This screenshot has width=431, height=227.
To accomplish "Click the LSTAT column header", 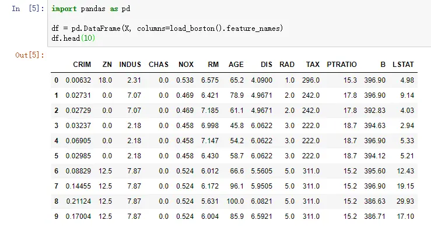I will (403, 65).
